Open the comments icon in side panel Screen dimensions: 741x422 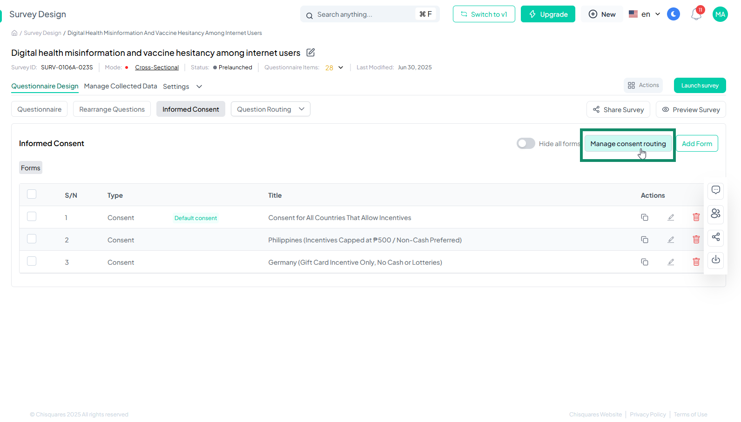pyautogui.click(x=715, y=190)
